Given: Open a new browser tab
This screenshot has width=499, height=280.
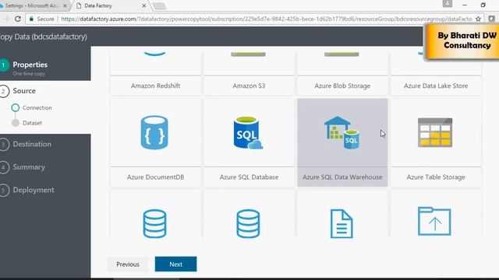Looking at the screenshot, I should point(159,6).
